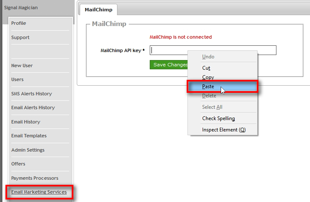This screenshot has width=310, height=202.
Task: Select Inspect Element (Q) option
Action: [224, 130]
